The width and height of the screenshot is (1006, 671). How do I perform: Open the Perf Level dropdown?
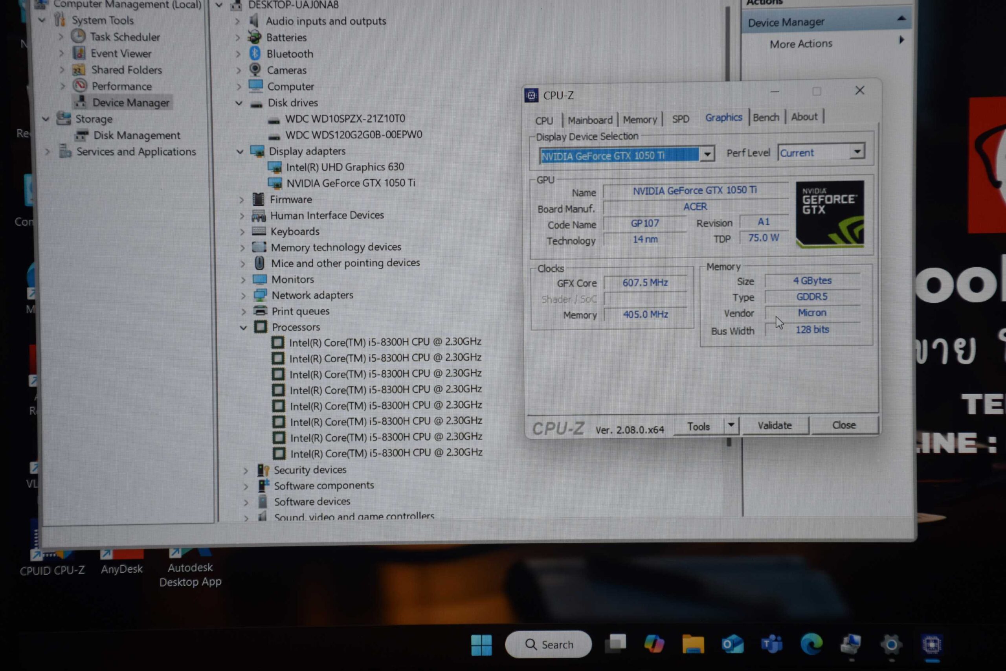pos(857,151)
